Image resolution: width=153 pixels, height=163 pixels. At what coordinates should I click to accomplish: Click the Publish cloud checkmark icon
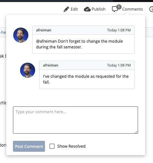[x=87, y=9]
